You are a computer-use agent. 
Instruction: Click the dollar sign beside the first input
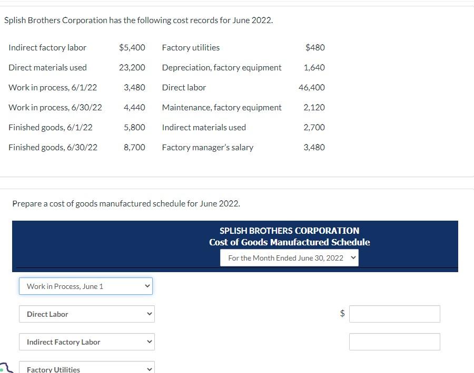pyautogui.click(x=342, y=314)
